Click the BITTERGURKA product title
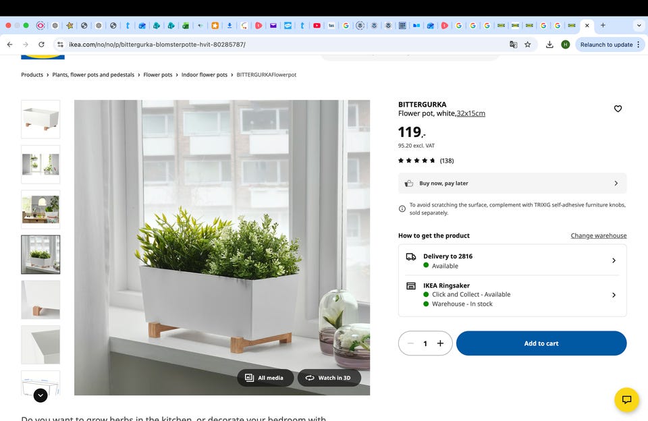 (422, 105)
